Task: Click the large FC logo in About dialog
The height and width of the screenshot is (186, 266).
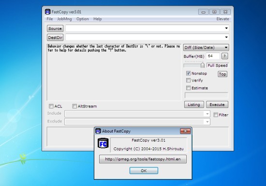Action: click(x=103, y=143)
